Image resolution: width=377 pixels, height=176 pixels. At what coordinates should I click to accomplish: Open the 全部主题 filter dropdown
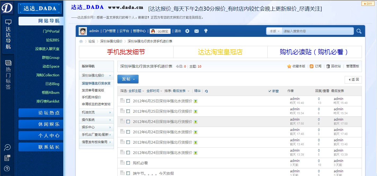click(136, 91)
